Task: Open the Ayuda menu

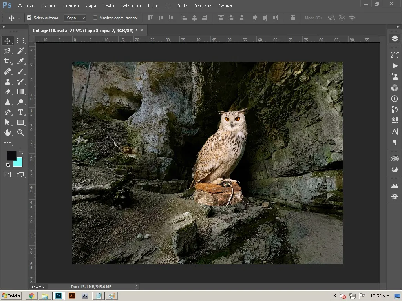Action: pos(225,5)
